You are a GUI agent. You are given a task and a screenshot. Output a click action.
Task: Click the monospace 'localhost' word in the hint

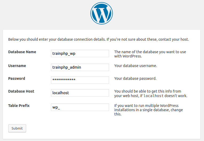[154, 96]
